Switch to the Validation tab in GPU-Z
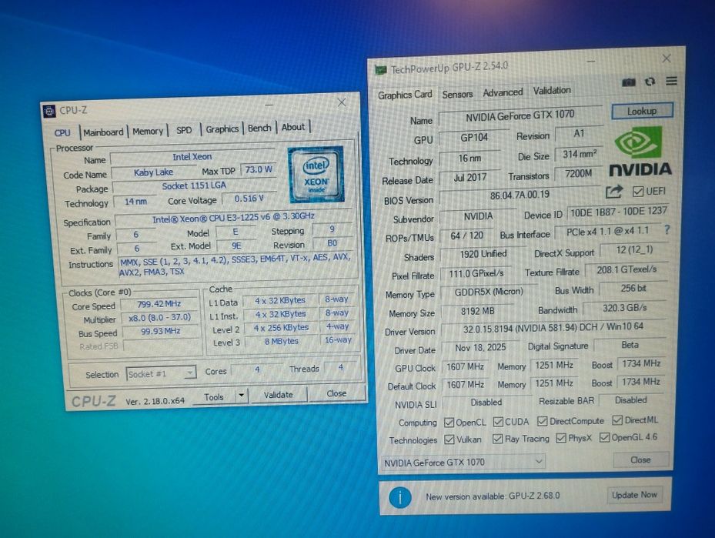This screenshot has height=538, width=715. click(x=552, y=90)
